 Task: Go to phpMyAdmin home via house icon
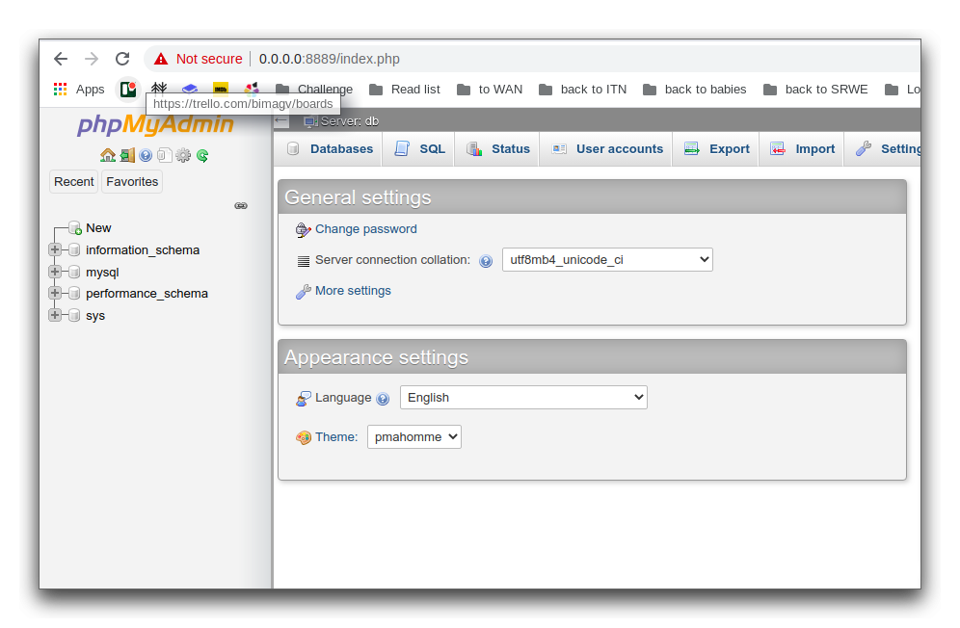[108, 155]
